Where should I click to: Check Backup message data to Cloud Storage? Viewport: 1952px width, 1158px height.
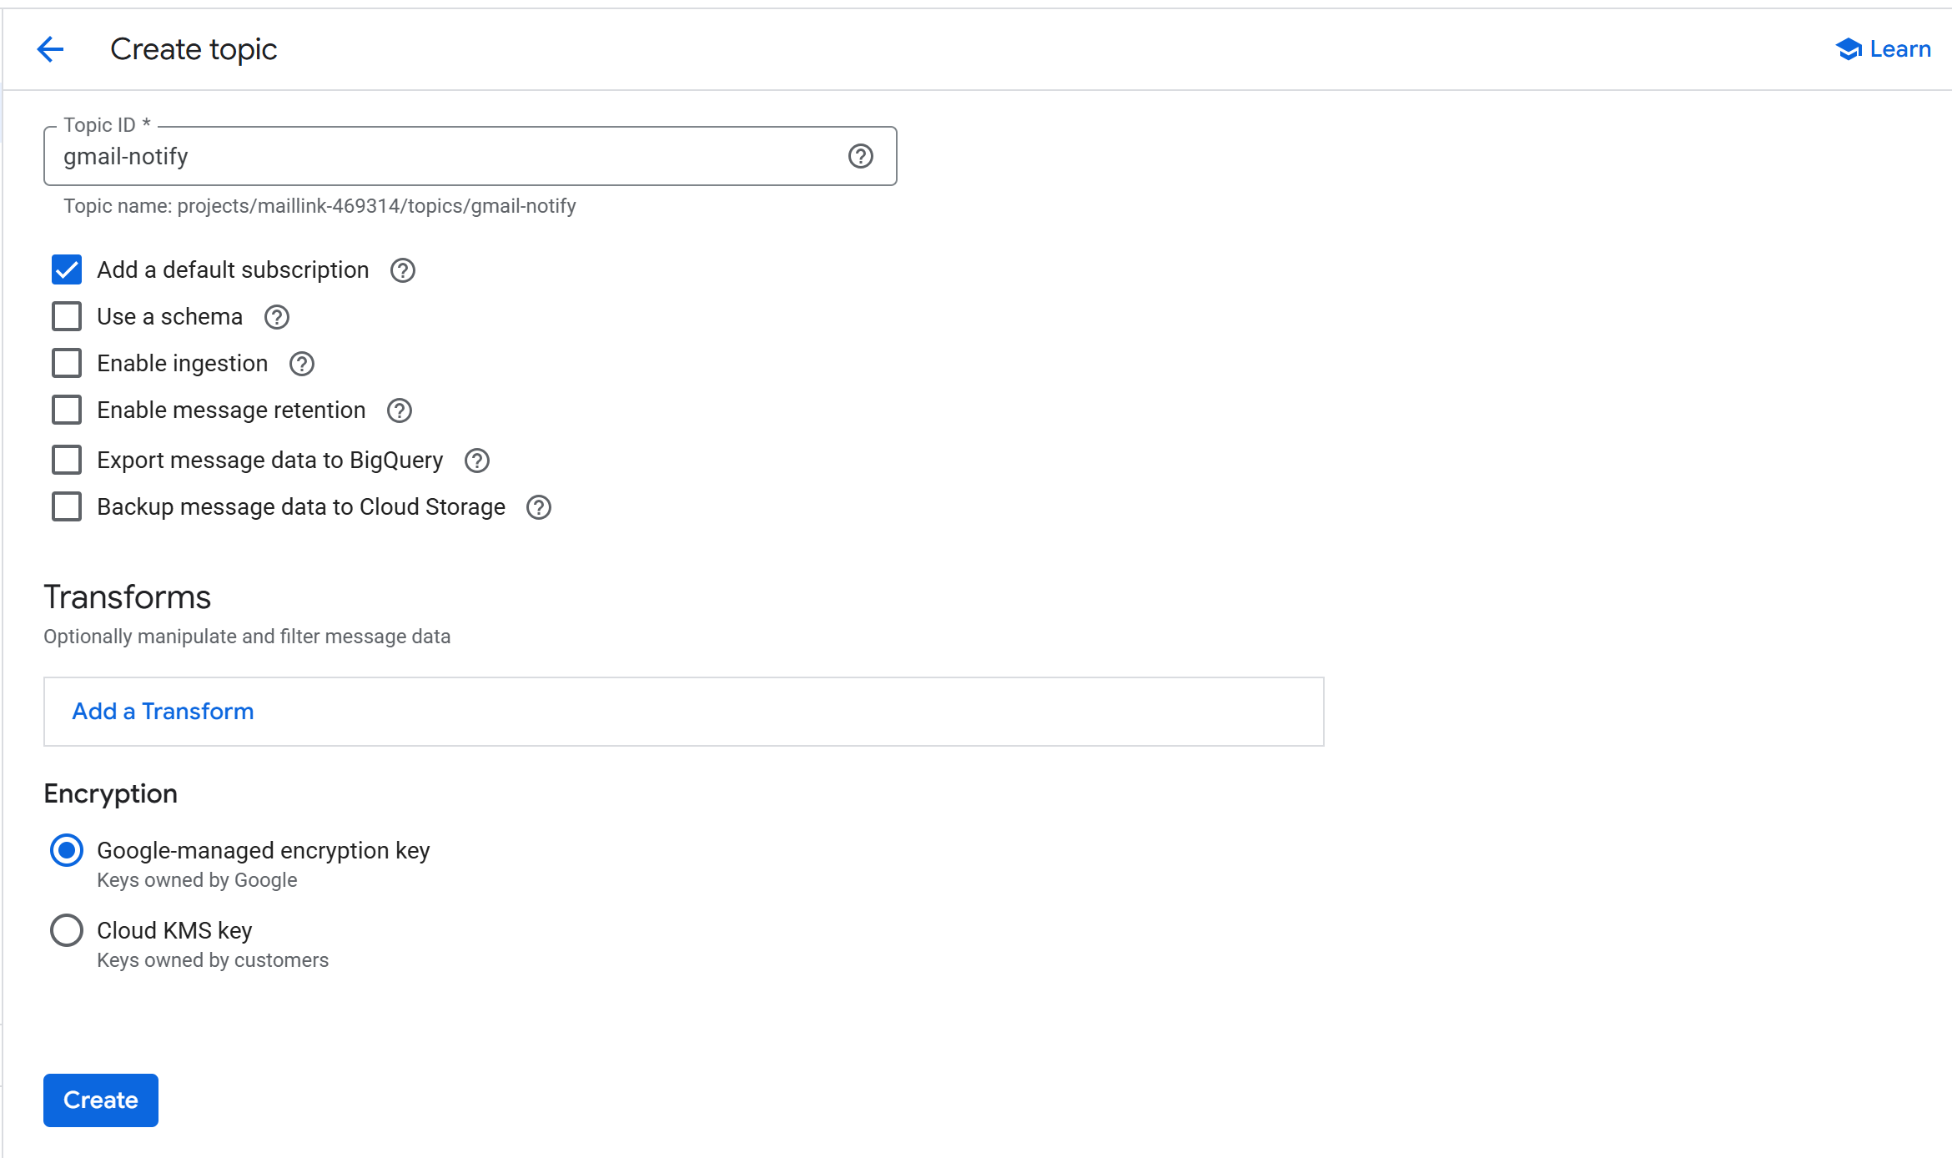click(x=67, y=507)
